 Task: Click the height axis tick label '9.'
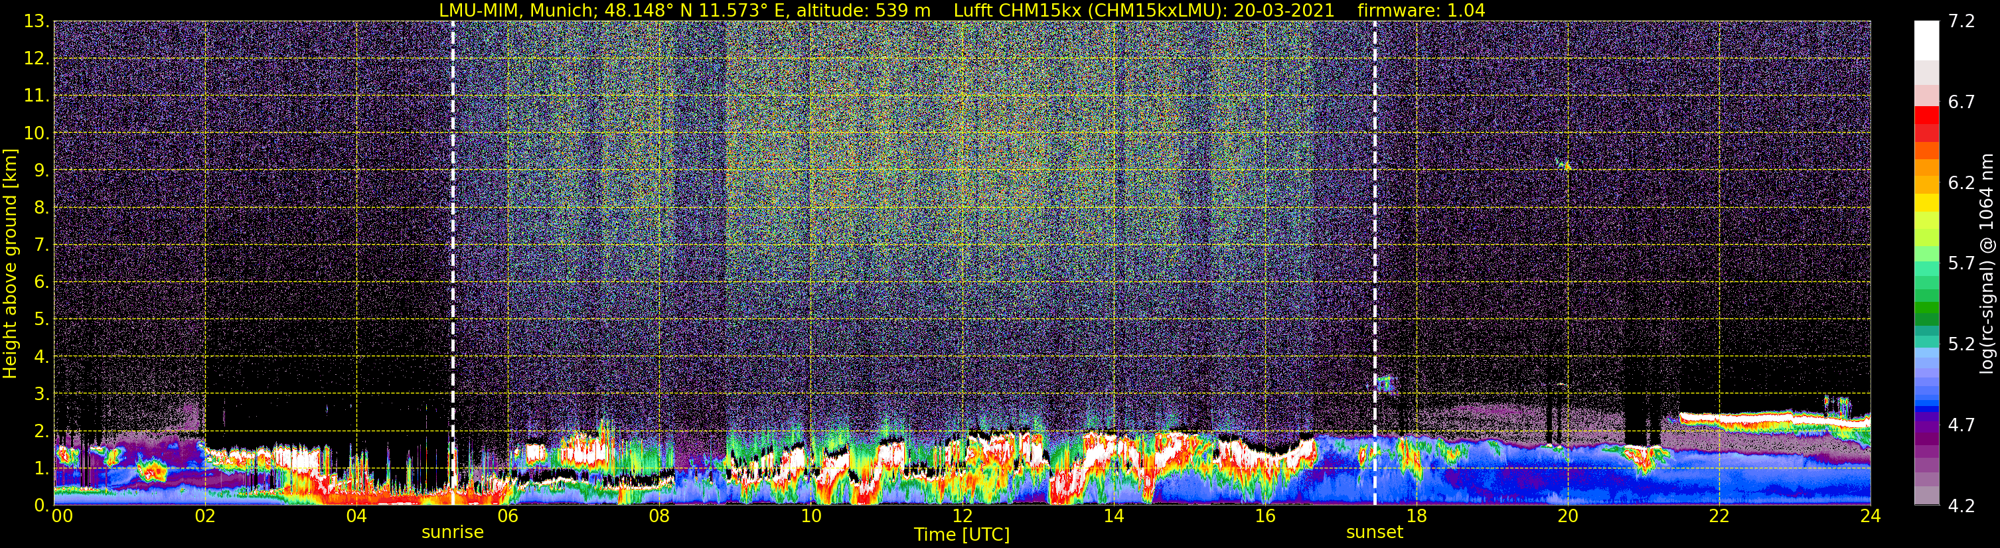[x=42, y=170]
